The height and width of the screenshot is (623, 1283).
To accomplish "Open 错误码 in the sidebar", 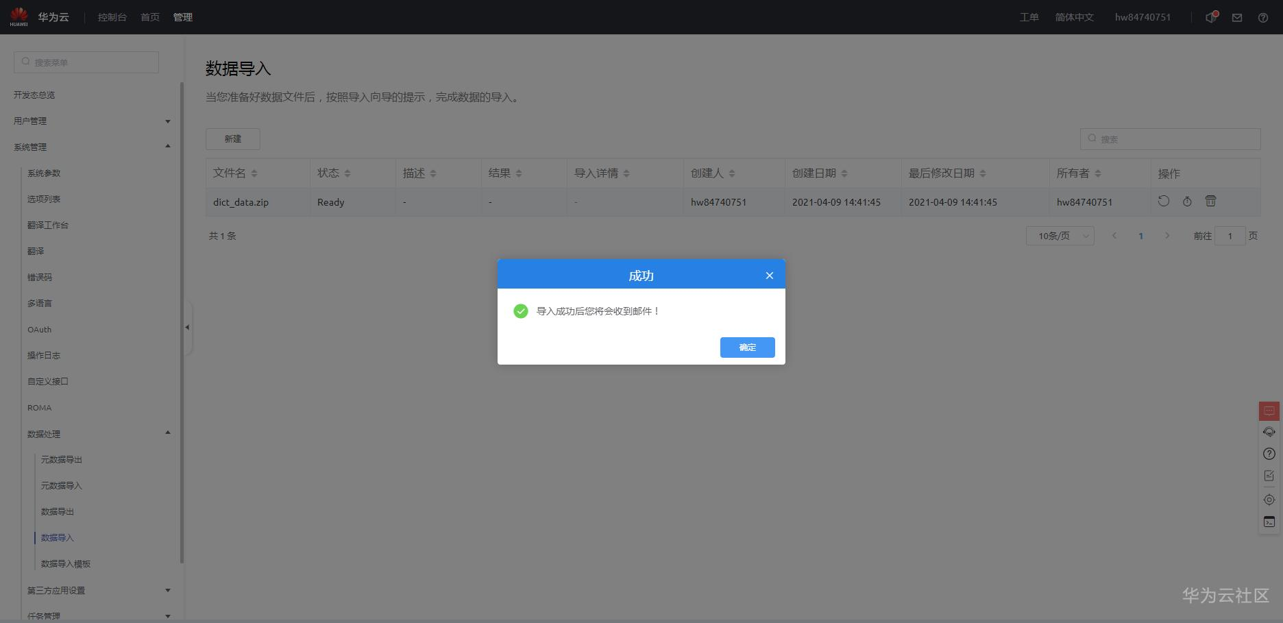I will point(40,278).
